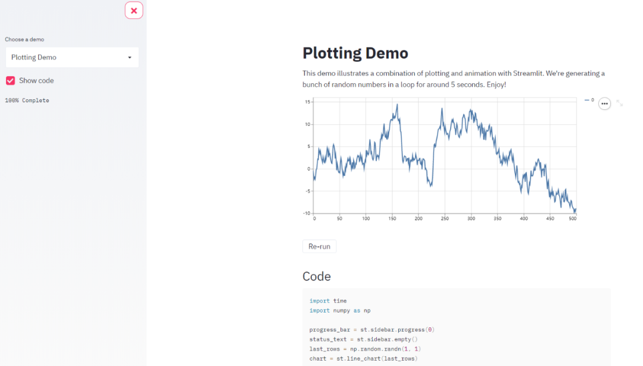Screen dimensions: 643x366
Task: Uncheck the Show code checkbox
Action: (11, 80)
